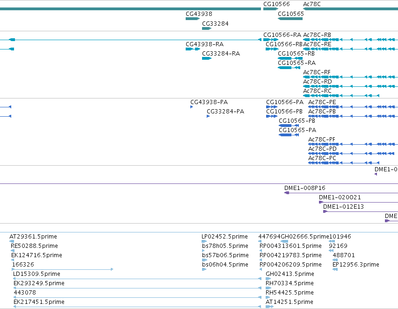
Task: Select EST RH54425.5prime
Action: tap(289, 293)
